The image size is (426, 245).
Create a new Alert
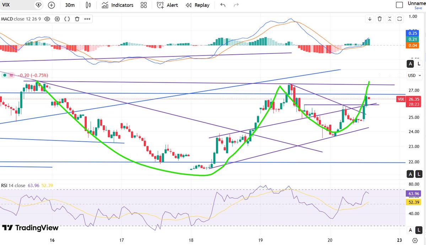click(167, 5)
